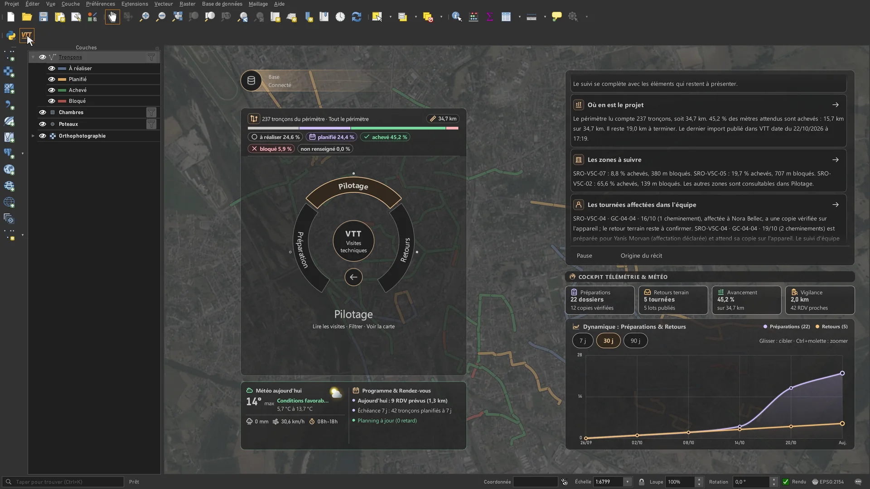This screenshot has height=489, width=870.
Task: Hide the Chambres layer
Action: 42,112
